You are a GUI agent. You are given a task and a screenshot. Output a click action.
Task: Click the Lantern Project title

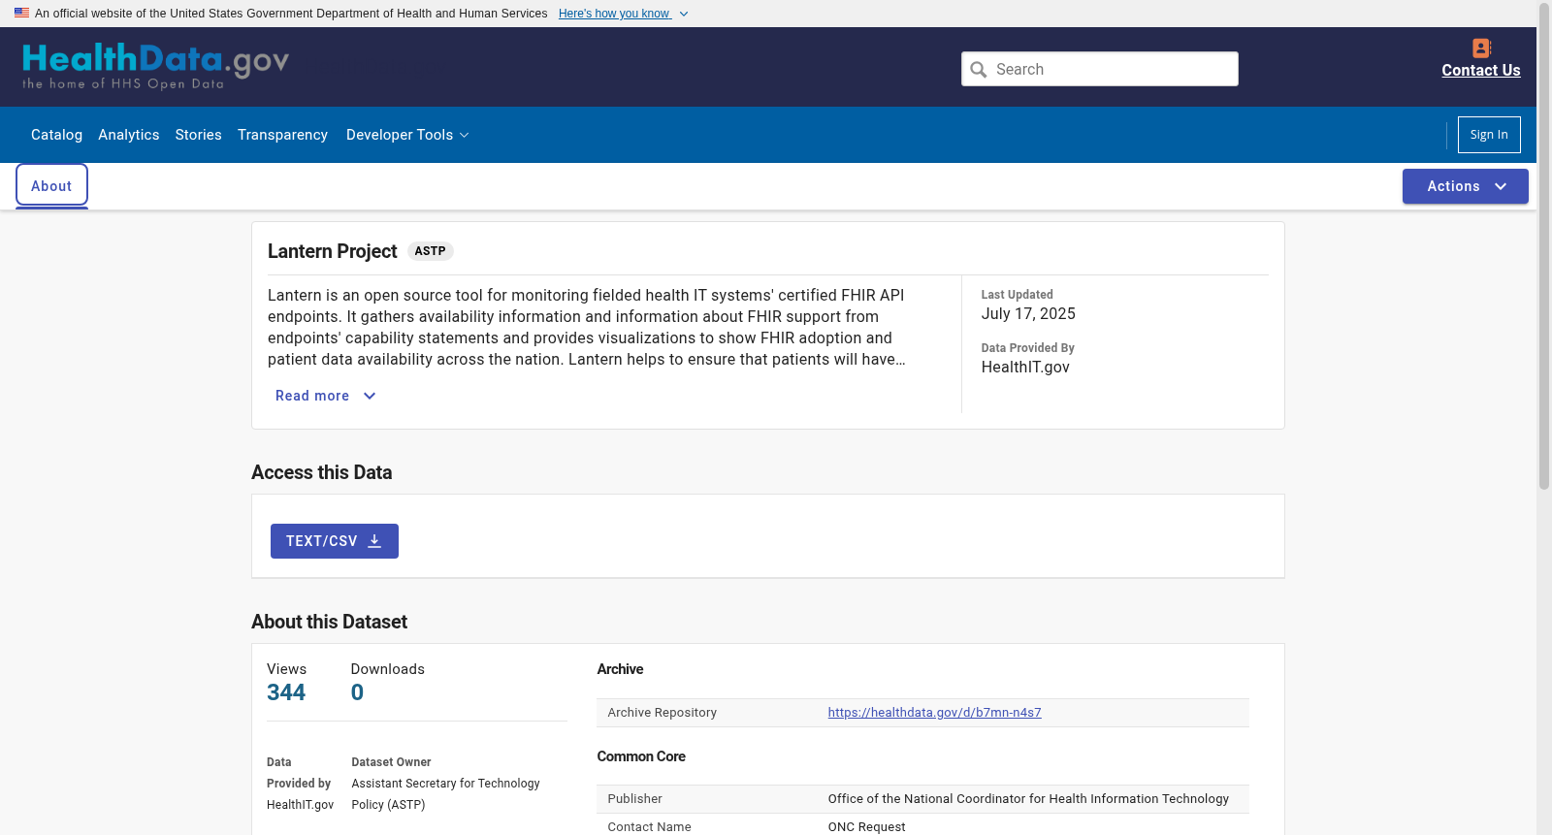pos(333,251)
